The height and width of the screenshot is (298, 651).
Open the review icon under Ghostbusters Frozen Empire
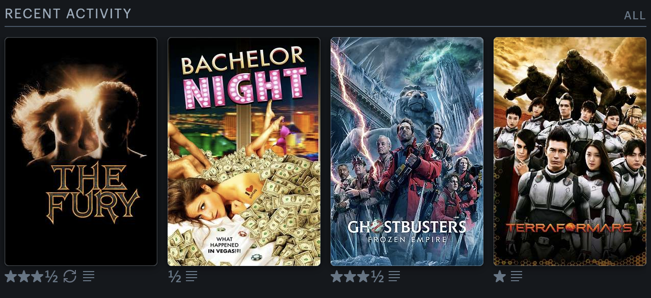click(394, 277)
